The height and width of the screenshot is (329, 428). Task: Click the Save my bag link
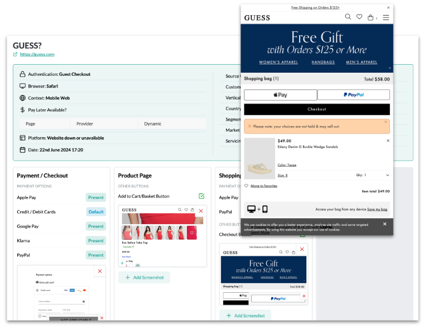(x=377, y=209)
